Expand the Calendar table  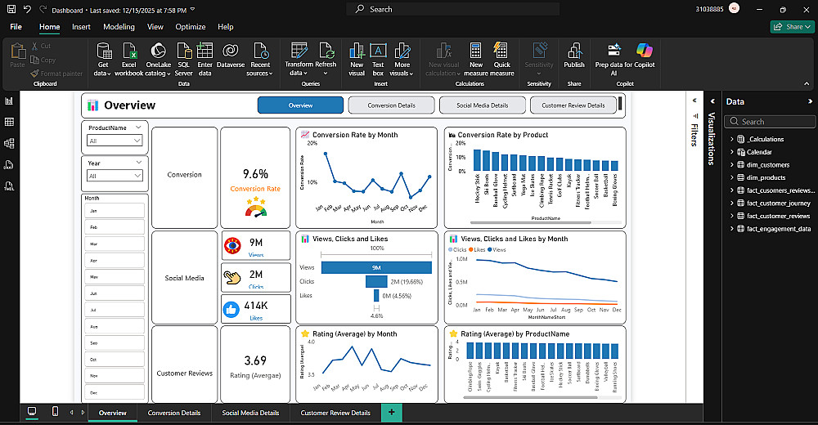pos(732,152)
